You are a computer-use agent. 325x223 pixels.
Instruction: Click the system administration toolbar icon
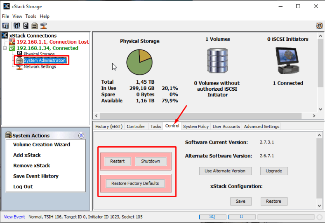[35, 26]
